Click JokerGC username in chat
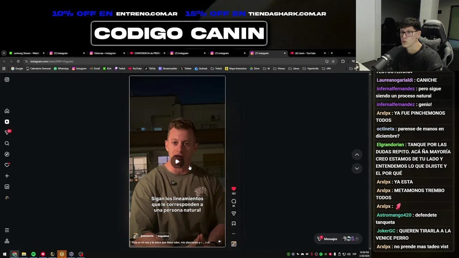The width and height of the screenshot is (459, 258). click(x=386, y=231)
